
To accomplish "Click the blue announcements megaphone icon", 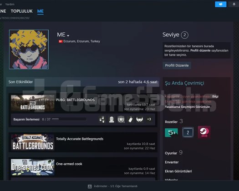I will pyautogui.click(x=220, y=4).
